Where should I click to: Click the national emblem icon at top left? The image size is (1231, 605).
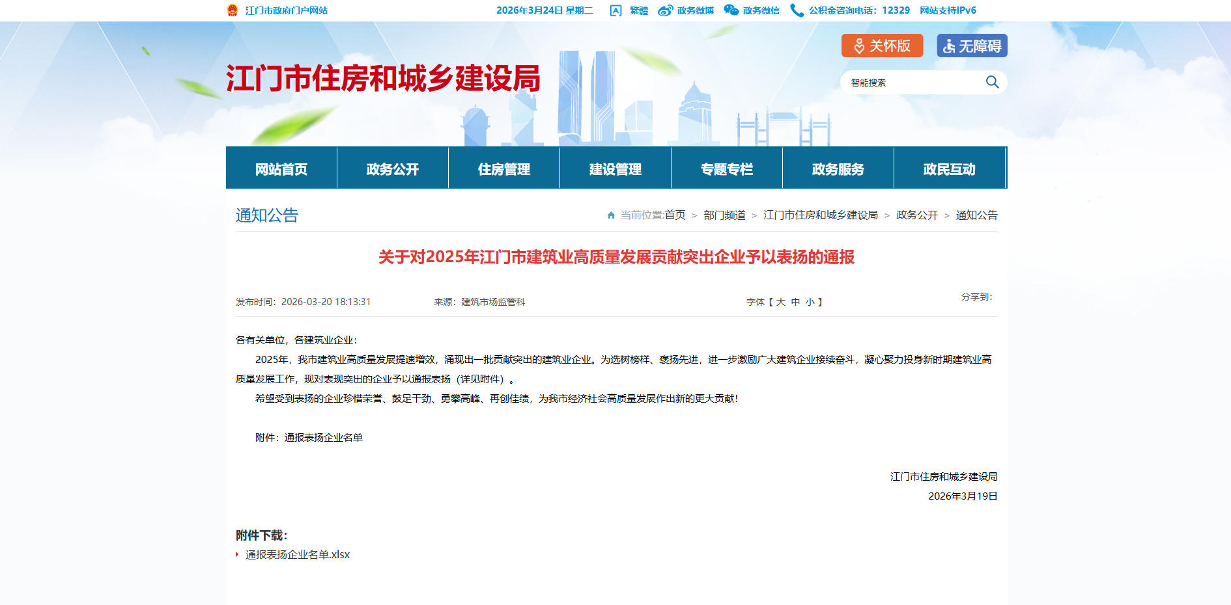233,10
